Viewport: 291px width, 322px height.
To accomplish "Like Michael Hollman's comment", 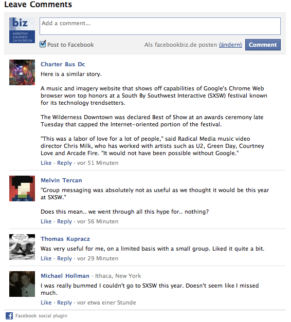I will [x=46, y=302].
